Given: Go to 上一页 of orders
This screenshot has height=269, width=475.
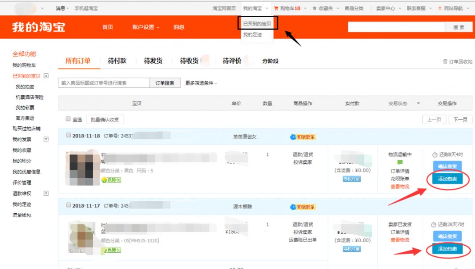Looking at the screenshot, I should (x=434, y=119).
